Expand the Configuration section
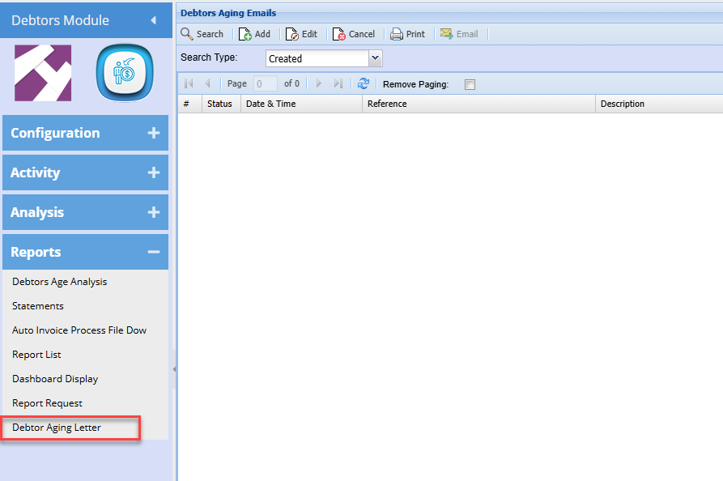Screen dimensions: 723x481 85,133
